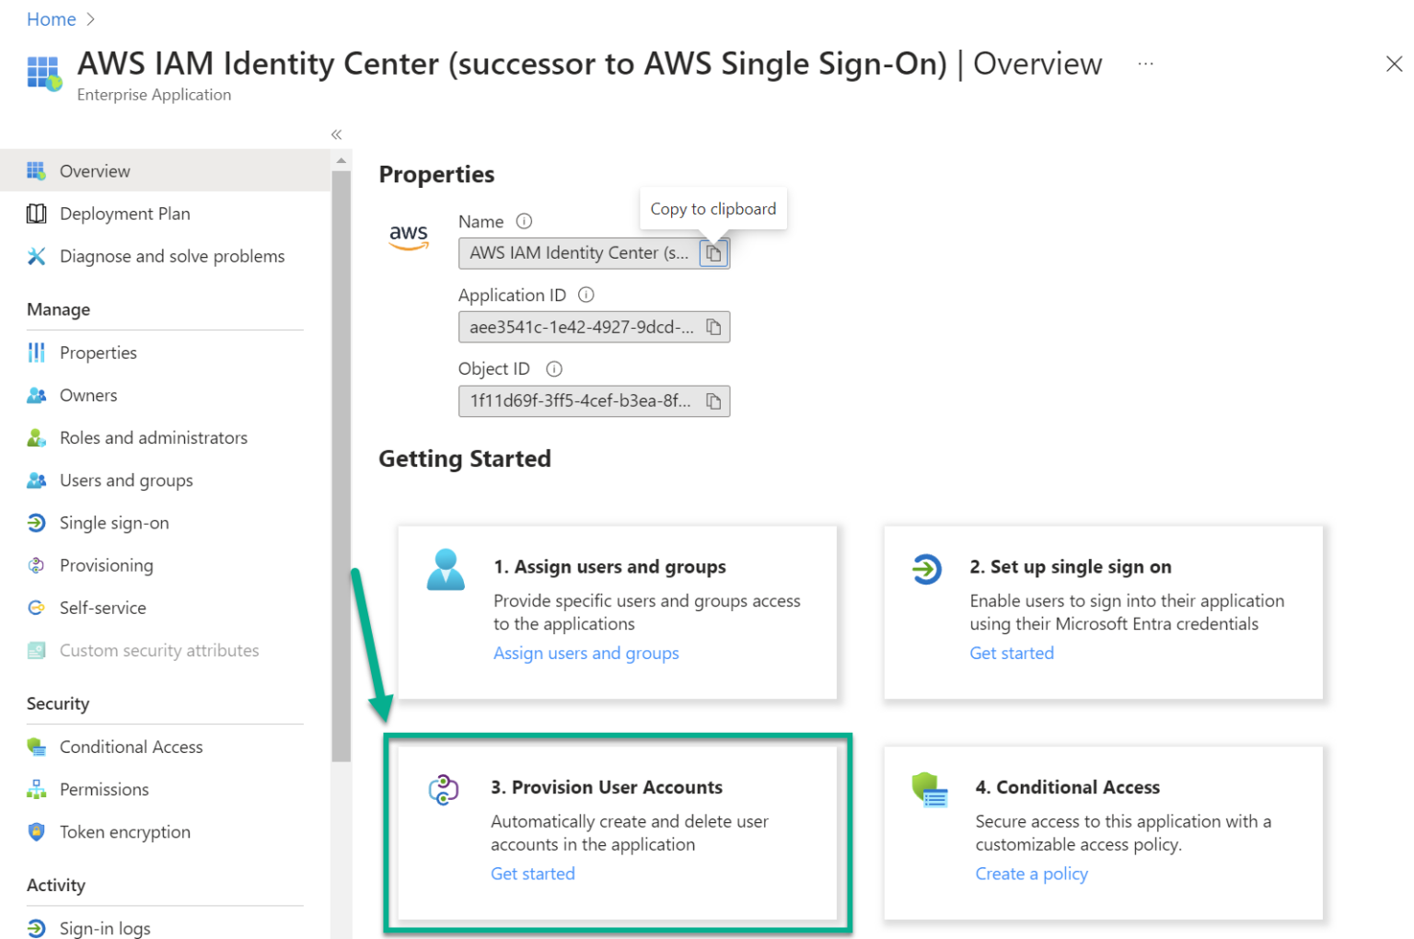1414x939 pixels.
Task: Open Conditional Access security settings
Action: click(x=131, y=746)
